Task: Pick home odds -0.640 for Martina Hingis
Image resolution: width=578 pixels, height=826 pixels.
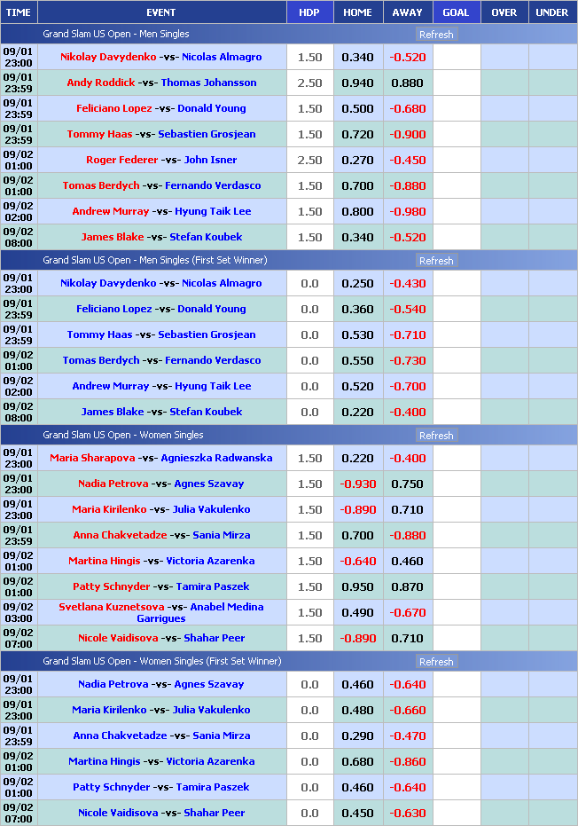Action: pos(357,561)
